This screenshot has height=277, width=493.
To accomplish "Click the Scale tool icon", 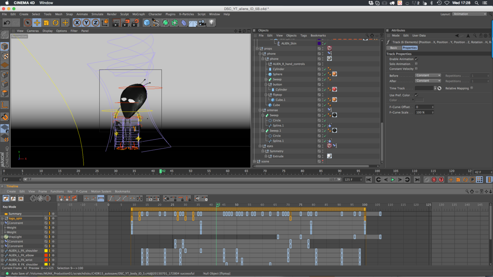I will (46, 23).
